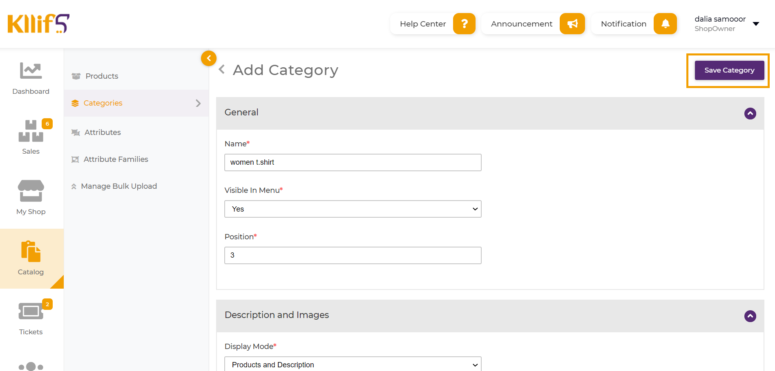Collapse sidebar with orange arrow button
The image size is (775, 371).
pos(209,58)
